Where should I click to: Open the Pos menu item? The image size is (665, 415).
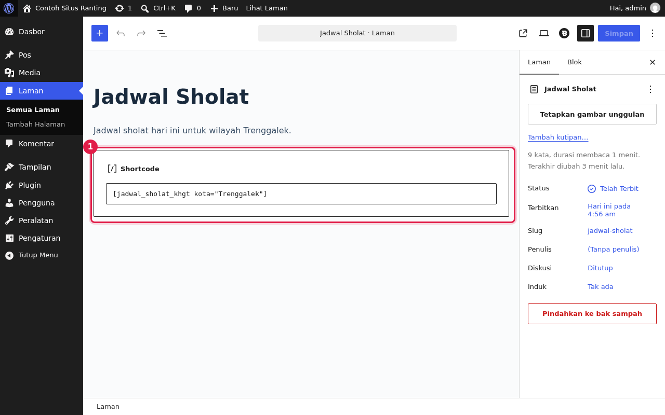click(x=42, y=55)
